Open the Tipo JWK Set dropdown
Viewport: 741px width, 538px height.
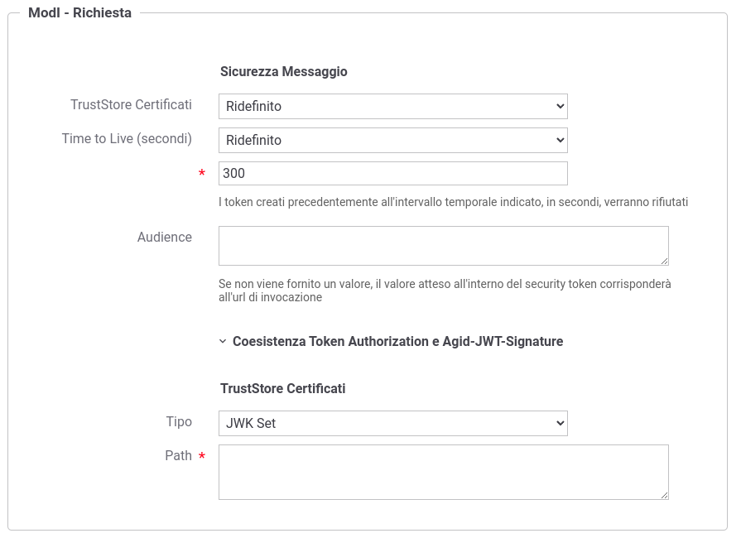point(392,423)
